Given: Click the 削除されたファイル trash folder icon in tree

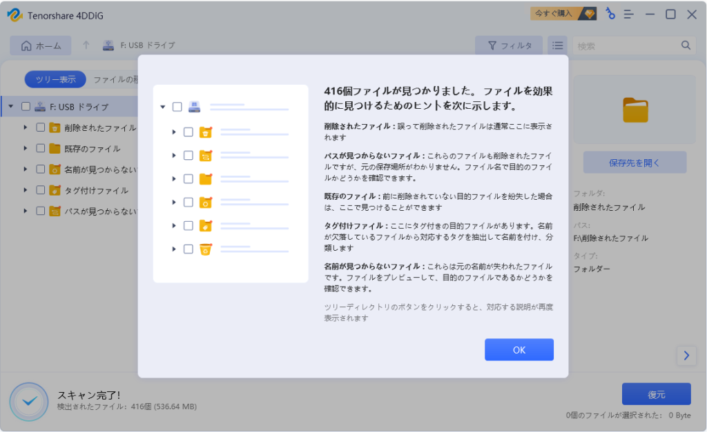Looking at the screenshot, I should pyautogui.click(x=55, y=127).
